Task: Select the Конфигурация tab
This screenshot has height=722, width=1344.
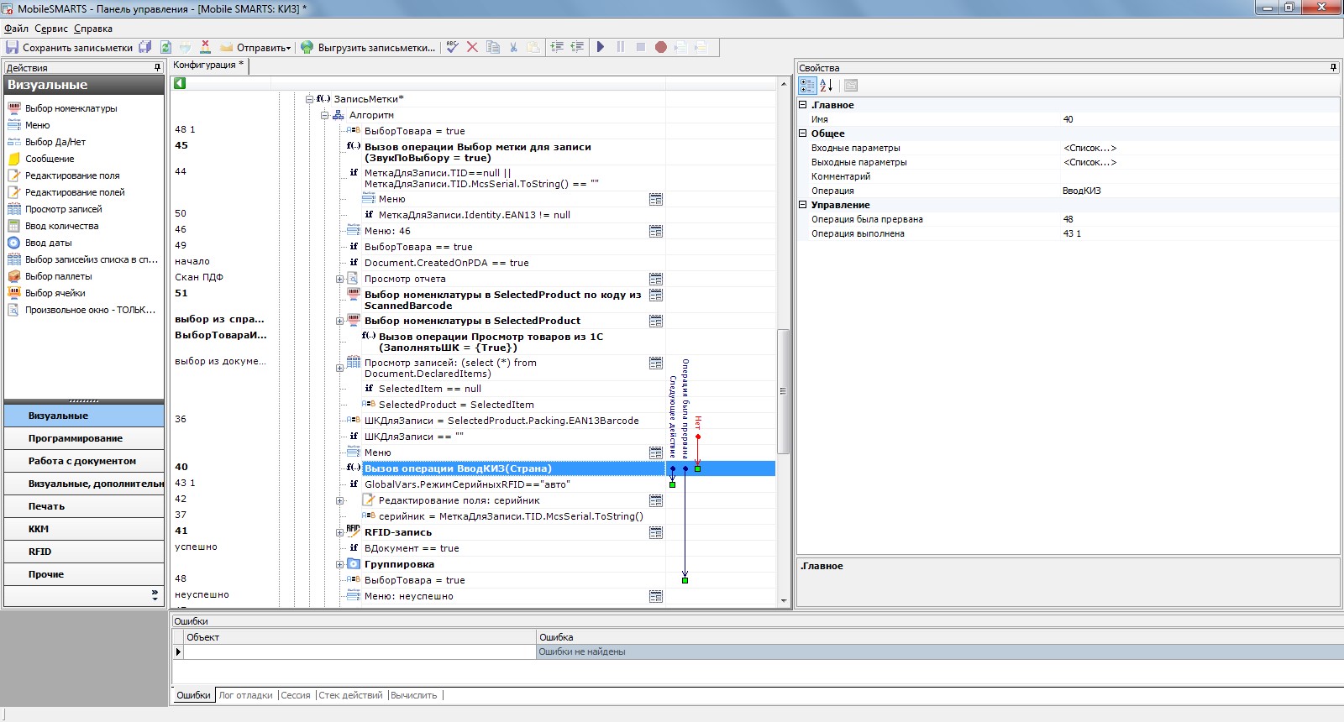Action: click(208, 65)
